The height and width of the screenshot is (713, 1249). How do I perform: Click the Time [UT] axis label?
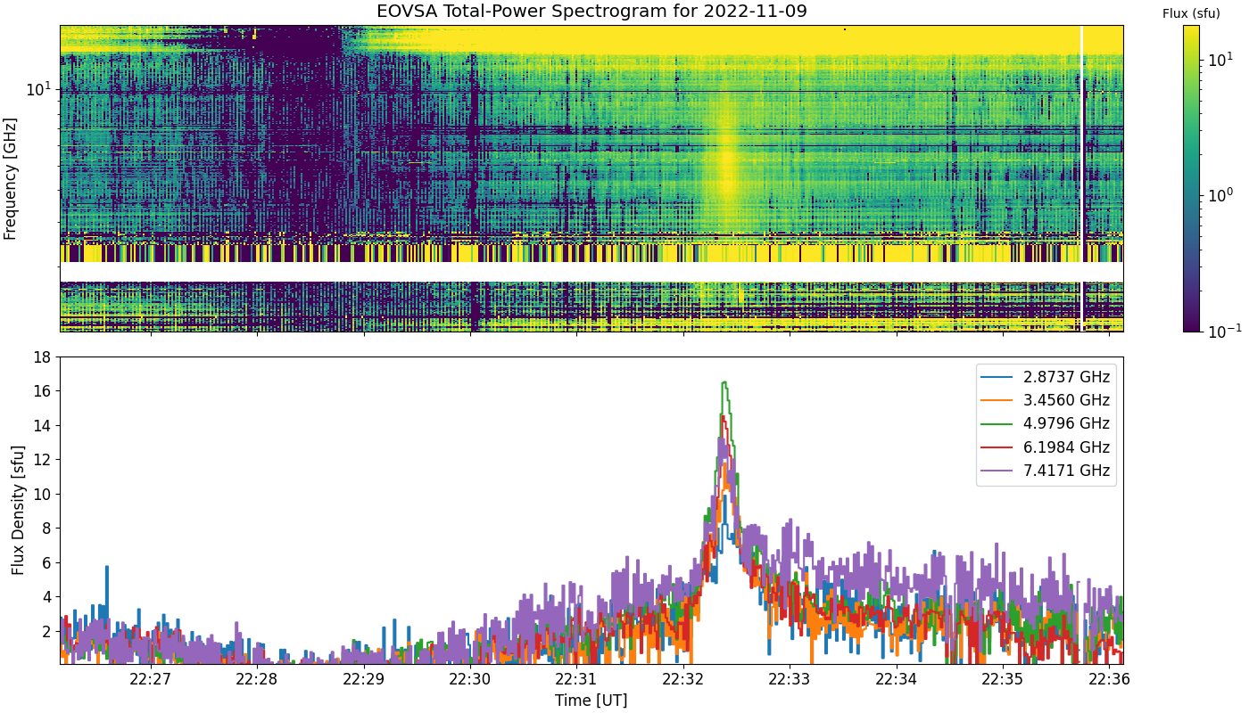(591, 701)
